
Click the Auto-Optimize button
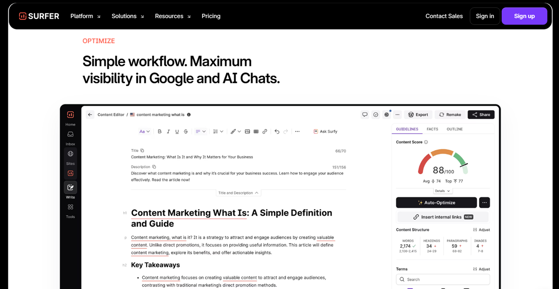click(436, 203)
